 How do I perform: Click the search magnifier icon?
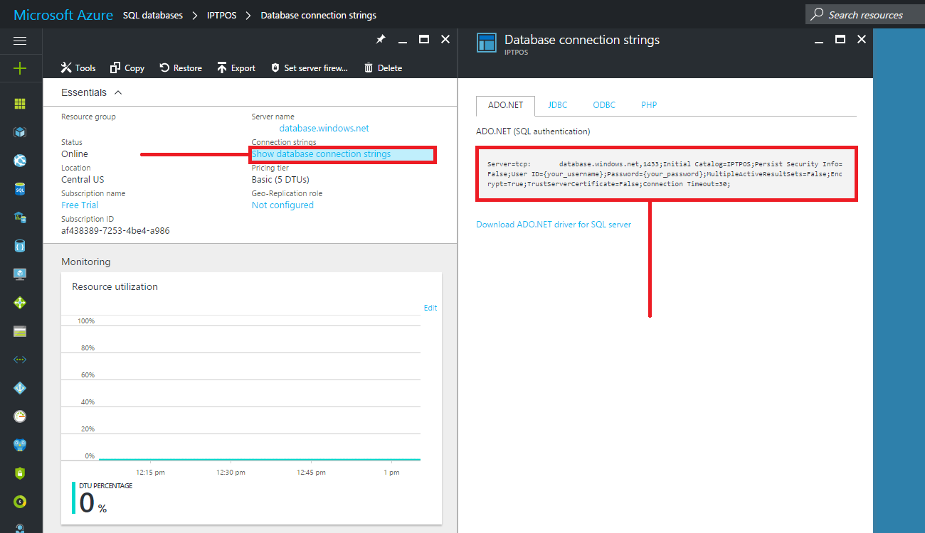pyautogui.click(x=817, y=14)
